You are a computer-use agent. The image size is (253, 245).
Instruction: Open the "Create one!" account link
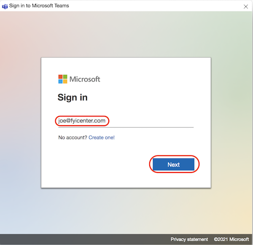[101, 137]
